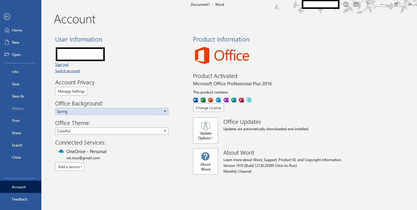The height and width of the screenshot is (210, 417).
Task: Click the help question mark icon
Action: tap(368, 4)
